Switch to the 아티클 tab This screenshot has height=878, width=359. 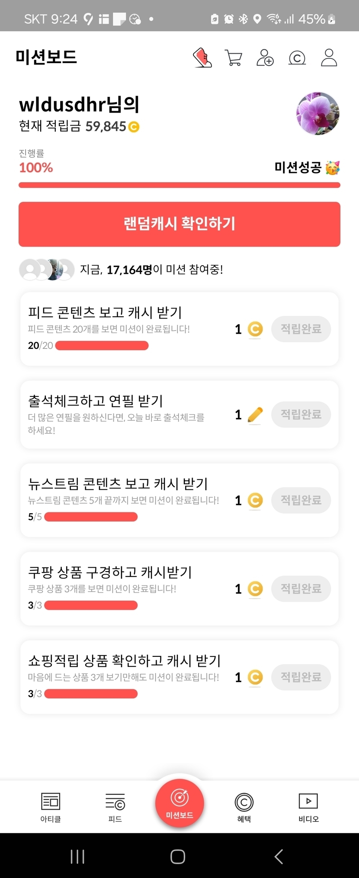click(x=51, y=807)
